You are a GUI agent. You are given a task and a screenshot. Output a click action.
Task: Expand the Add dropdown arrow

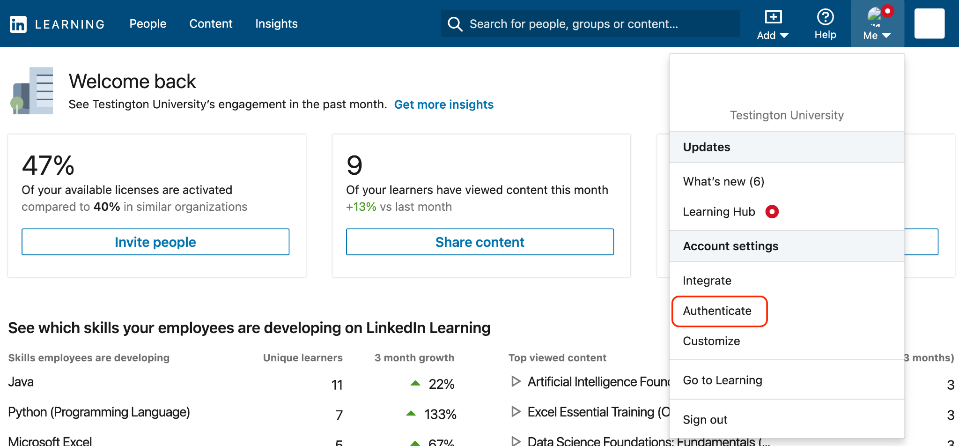pos(784,36)
